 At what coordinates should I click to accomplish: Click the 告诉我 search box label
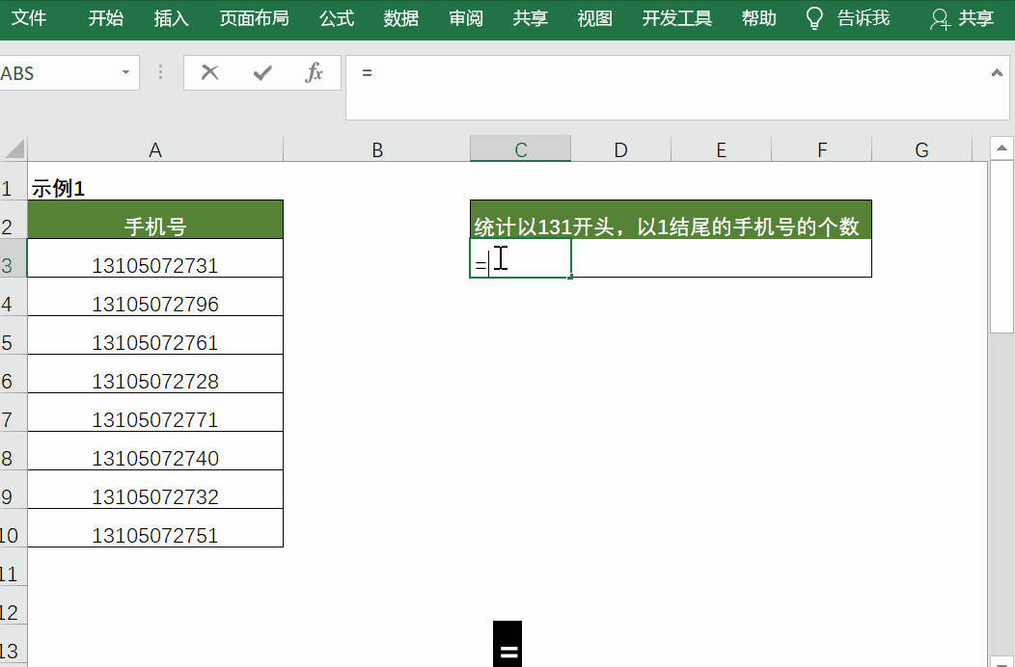[x=864, y=18]
